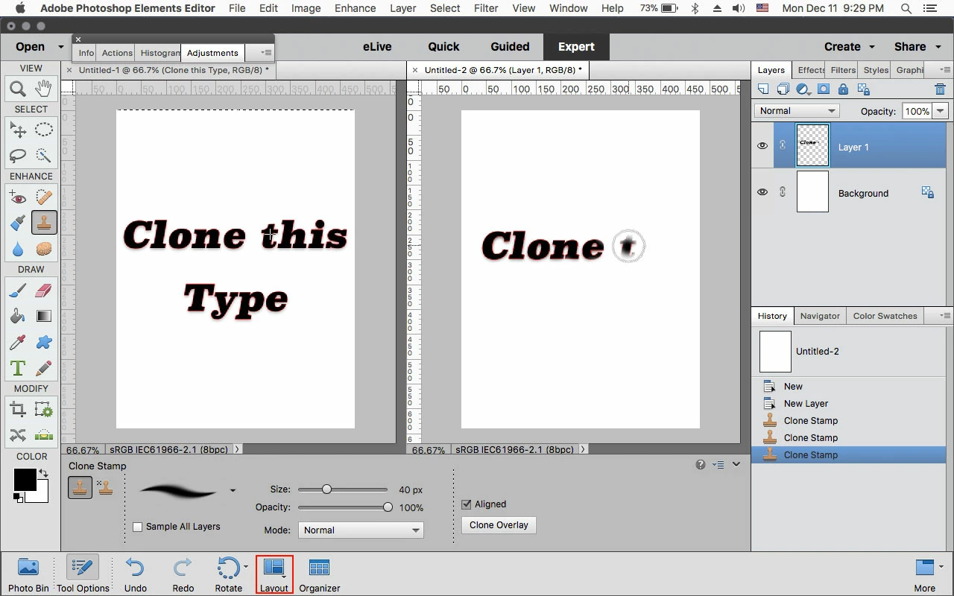Select the Color Picker eyedropper tool

point(18,342)
